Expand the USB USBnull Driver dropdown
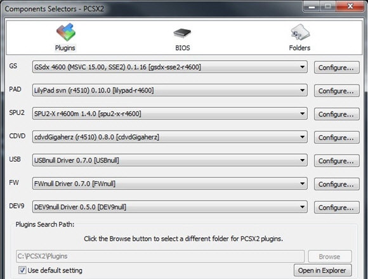The image size is (368, 279). 169,160
